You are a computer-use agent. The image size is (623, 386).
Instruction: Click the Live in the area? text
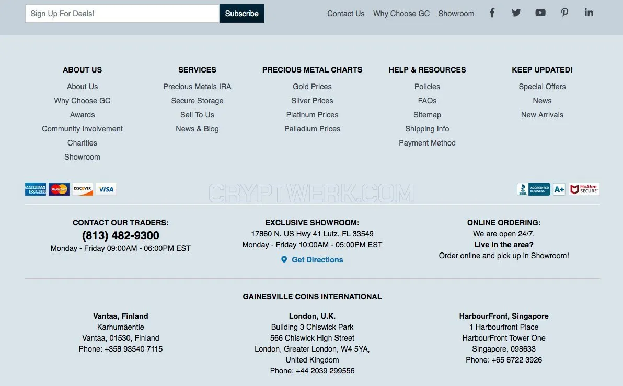click(x=504, y=245)
